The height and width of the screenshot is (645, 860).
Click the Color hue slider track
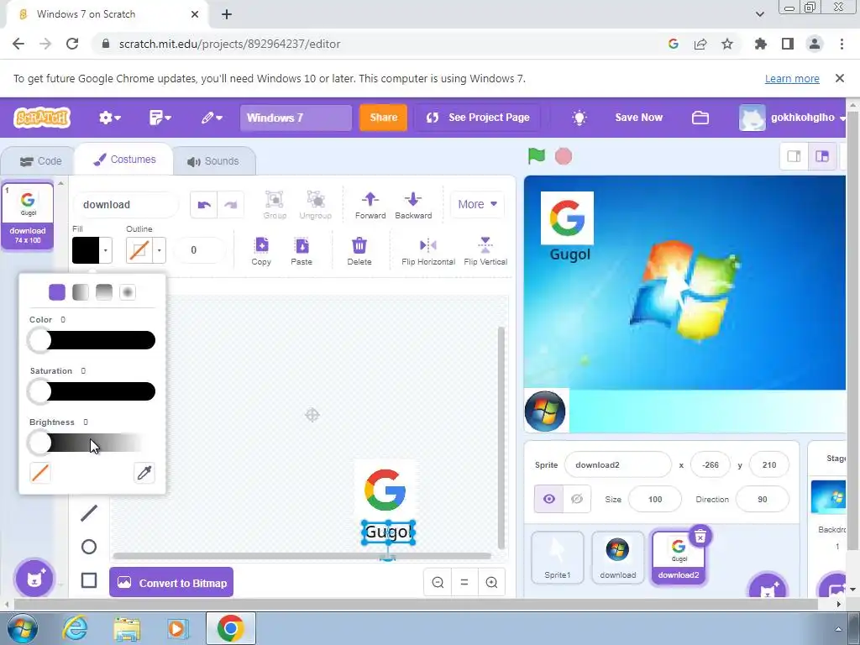[x=92, y=340]
